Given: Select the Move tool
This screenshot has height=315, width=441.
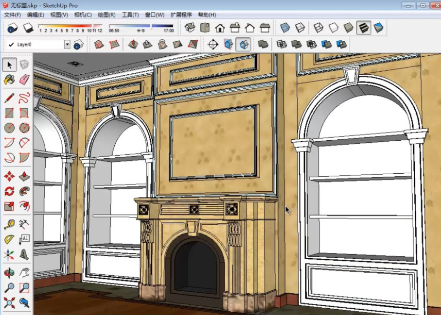Looking at the screenshot, I should pyautogui.click(x=9, y=176).
